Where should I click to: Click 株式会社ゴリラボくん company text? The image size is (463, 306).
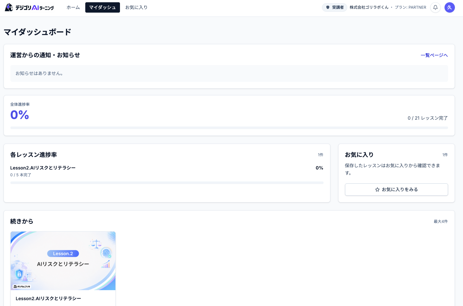(369, 7)
